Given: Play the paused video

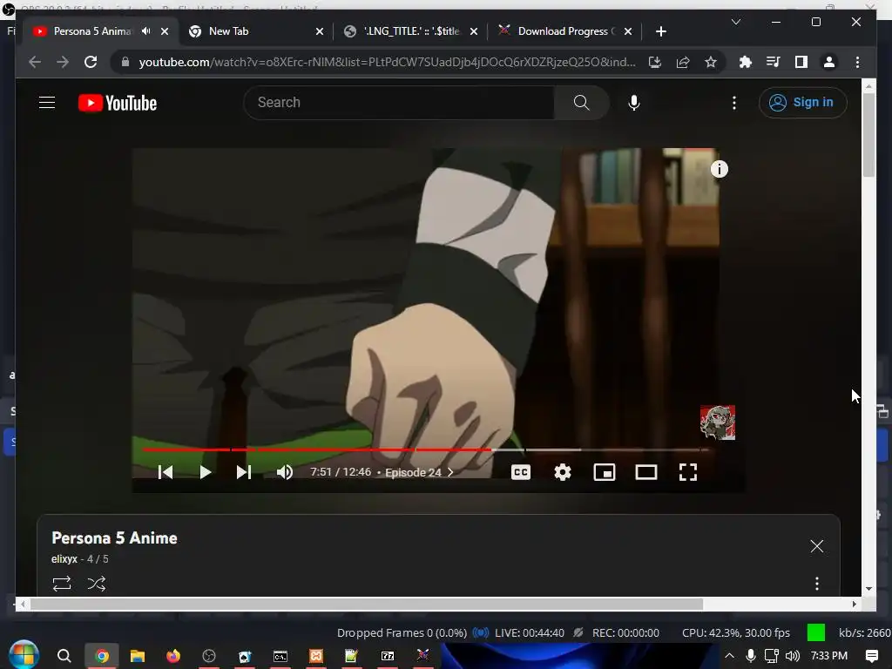Looking at the screenshot, I should click(x=206, y=472).
